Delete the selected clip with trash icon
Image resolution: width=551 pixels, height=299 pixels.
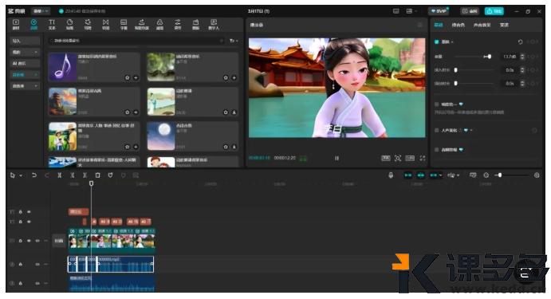98,175
